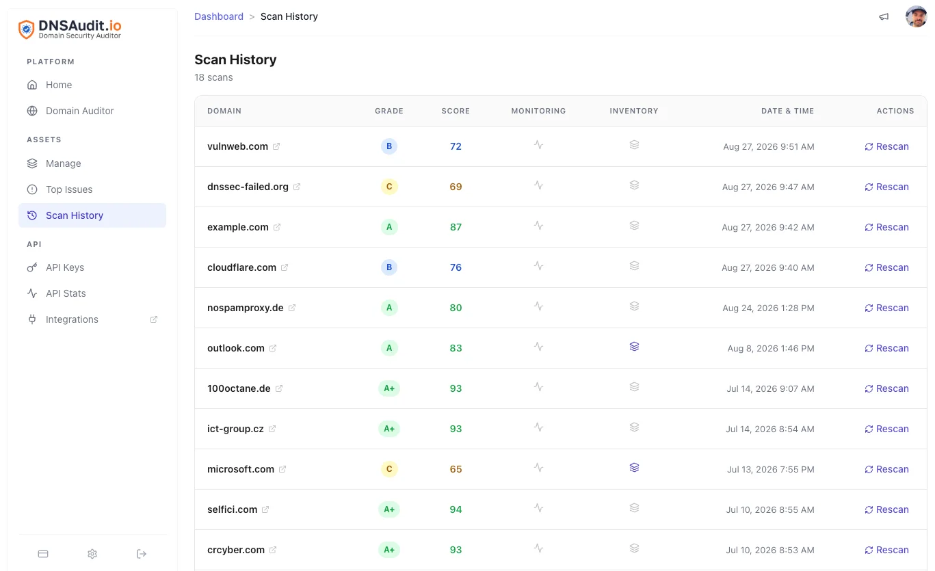Click grade A+ badge for selfici.com
This screenshot has width=935, height=571.
[389, 509]
